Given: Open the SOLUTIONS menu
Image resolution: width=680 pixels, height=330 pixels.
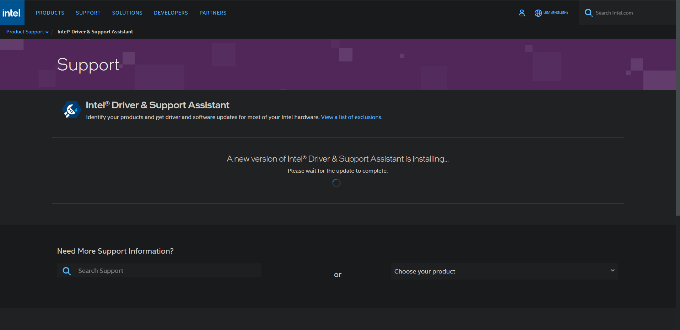Looking at the screenshot, I should 127,13.
